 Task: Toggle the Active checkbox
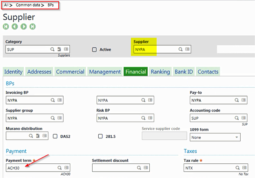click(x=94, y=49)
